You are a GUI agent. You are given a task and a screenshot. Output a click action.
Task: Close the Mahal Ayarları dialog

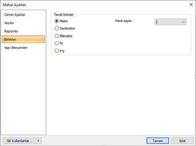tap(191, 5)
